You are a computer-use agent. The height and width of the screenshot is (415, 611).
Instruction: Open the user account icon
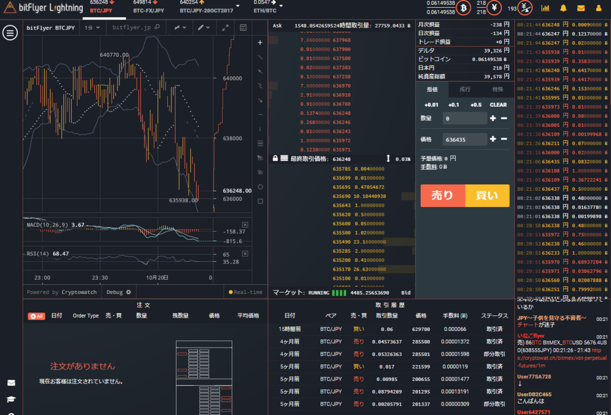point(598,8)
